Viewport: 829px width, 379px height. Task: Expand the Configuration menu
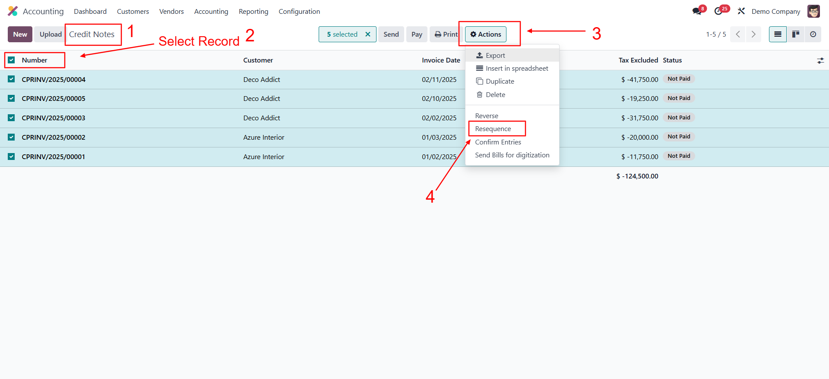click(x=299, y=12)
